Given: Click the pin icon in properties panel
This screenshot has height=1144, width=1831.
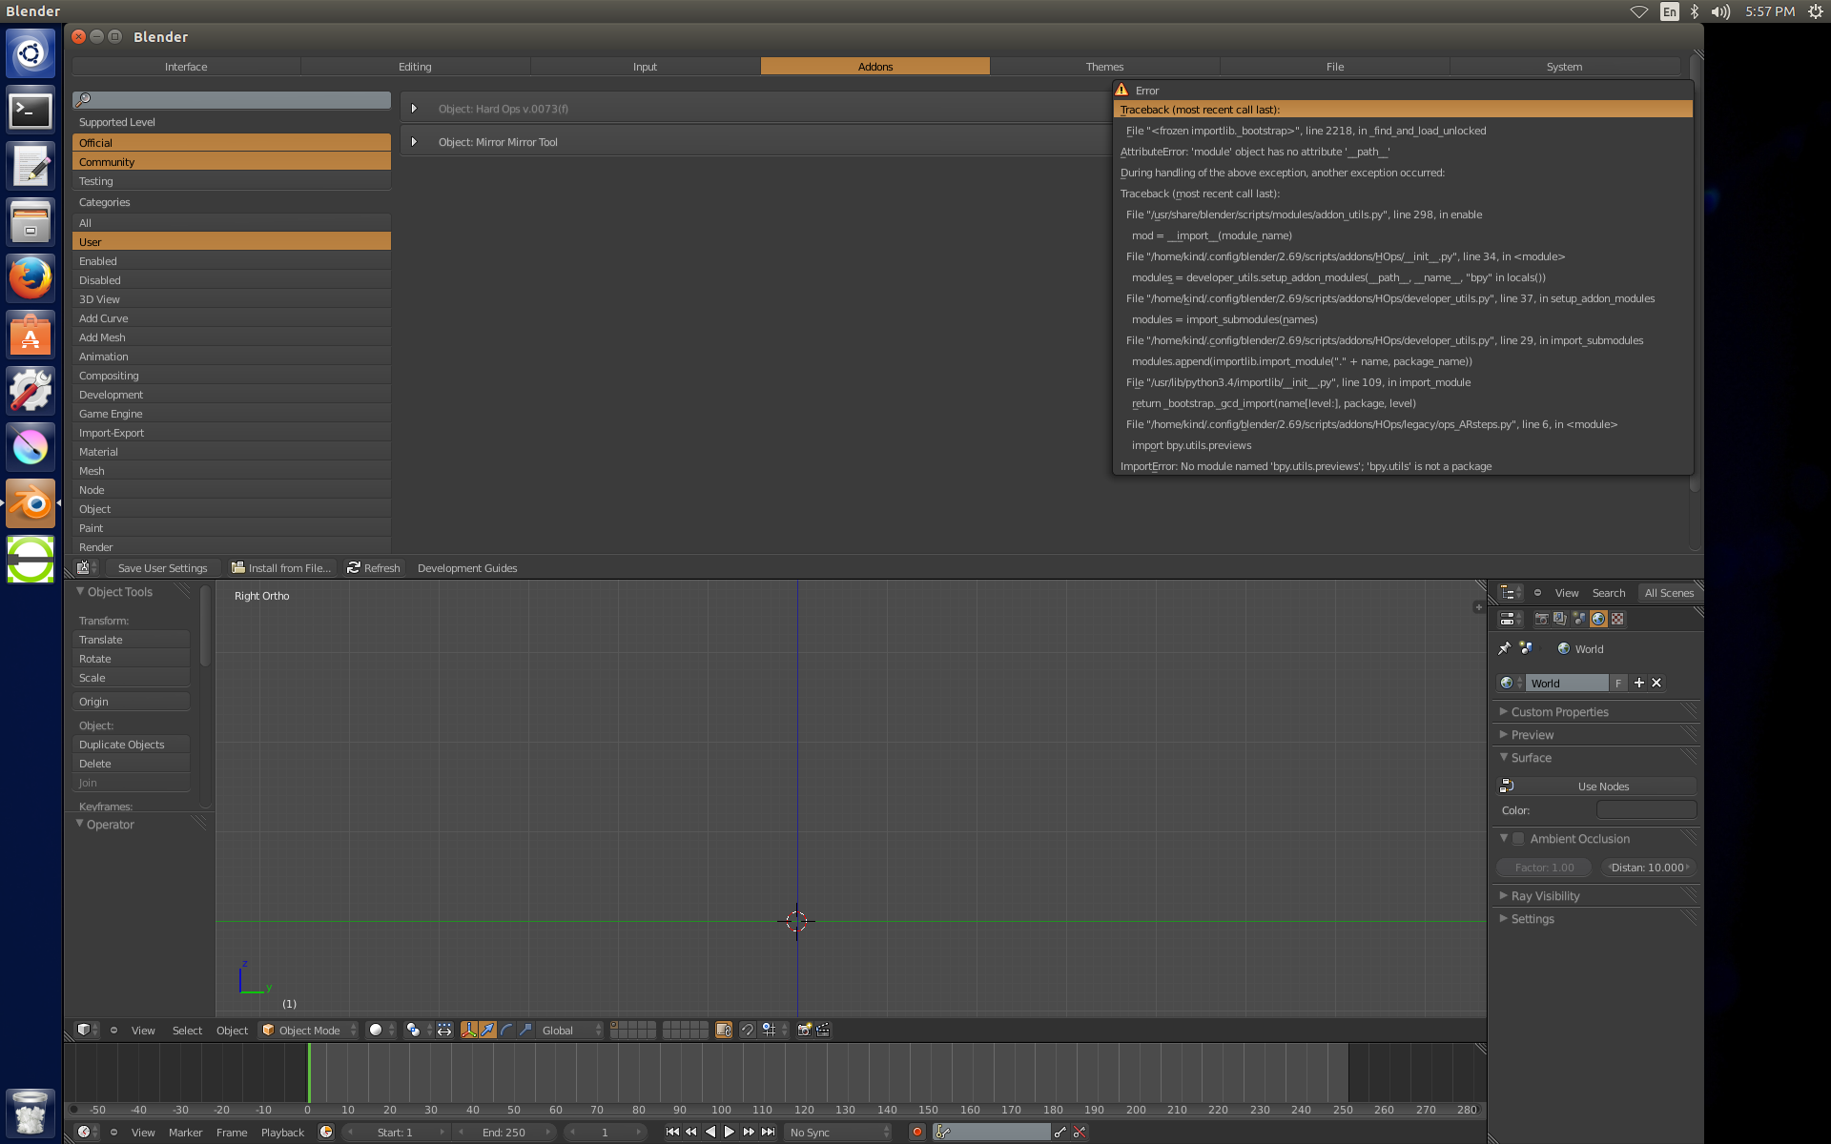Looking at the screenshot, I should click(1505, 648).
